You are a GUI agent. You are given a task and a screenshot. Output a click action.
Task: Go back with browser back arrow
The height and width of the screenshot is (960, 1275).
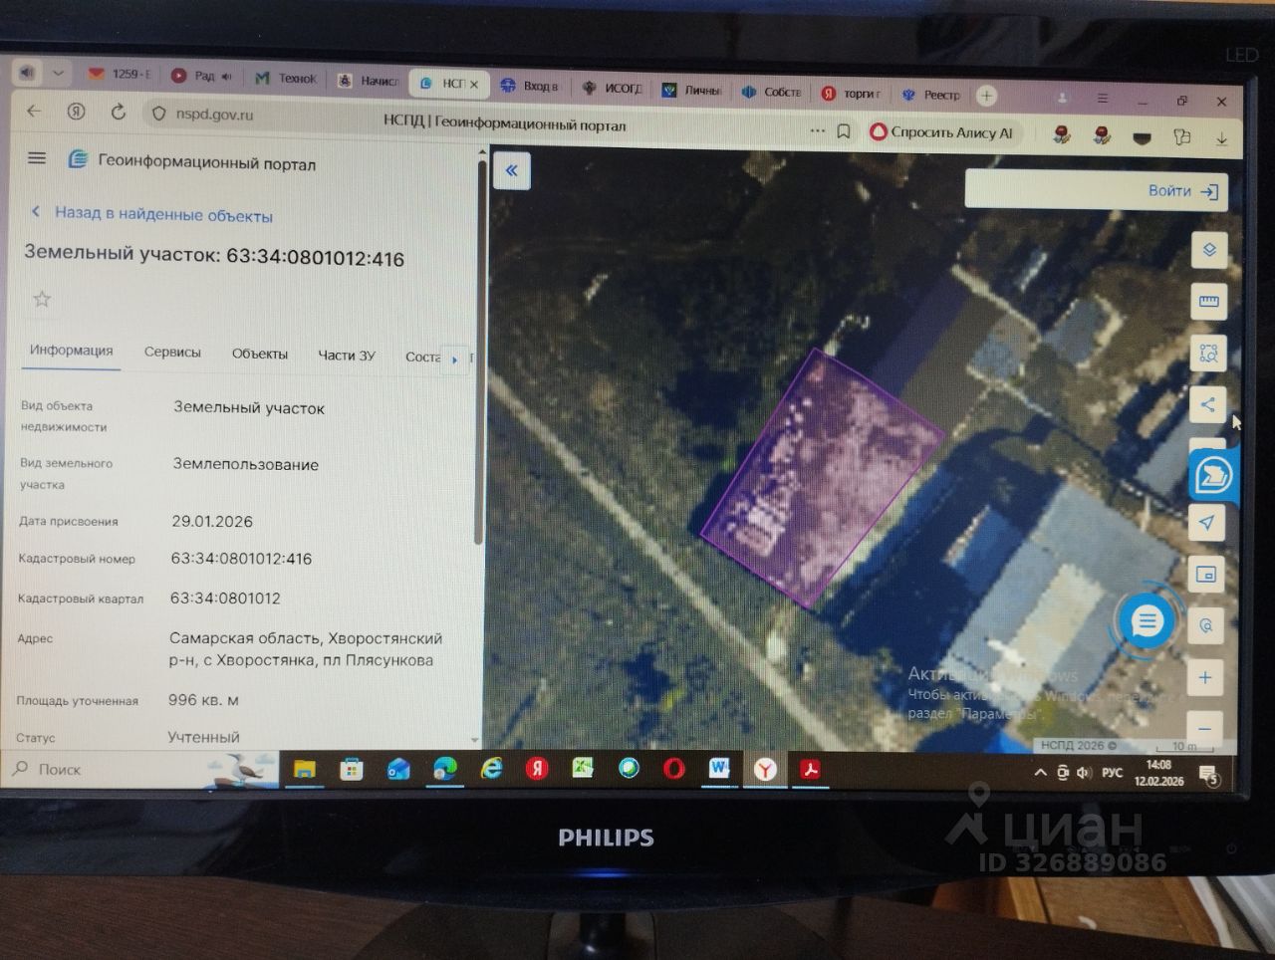[34, 111]
